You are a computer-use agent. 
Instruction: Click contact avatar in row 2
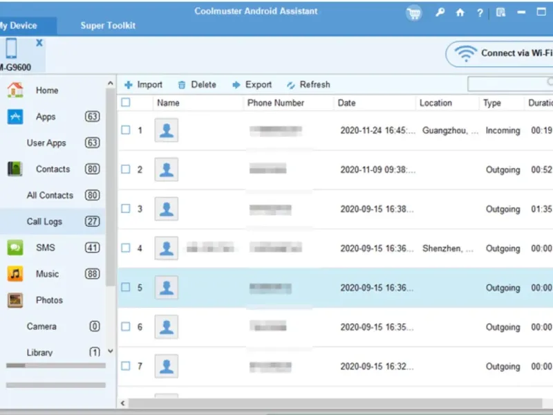[167, 169]
